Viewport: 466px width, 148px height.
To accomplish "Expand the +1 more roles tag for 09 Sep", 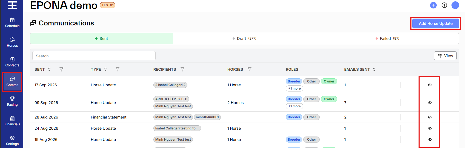I will click(x=295, y=106).
